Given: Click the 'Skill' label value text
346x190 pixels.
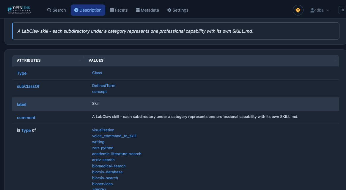Looking at the screenshot, I should [96, 104].
